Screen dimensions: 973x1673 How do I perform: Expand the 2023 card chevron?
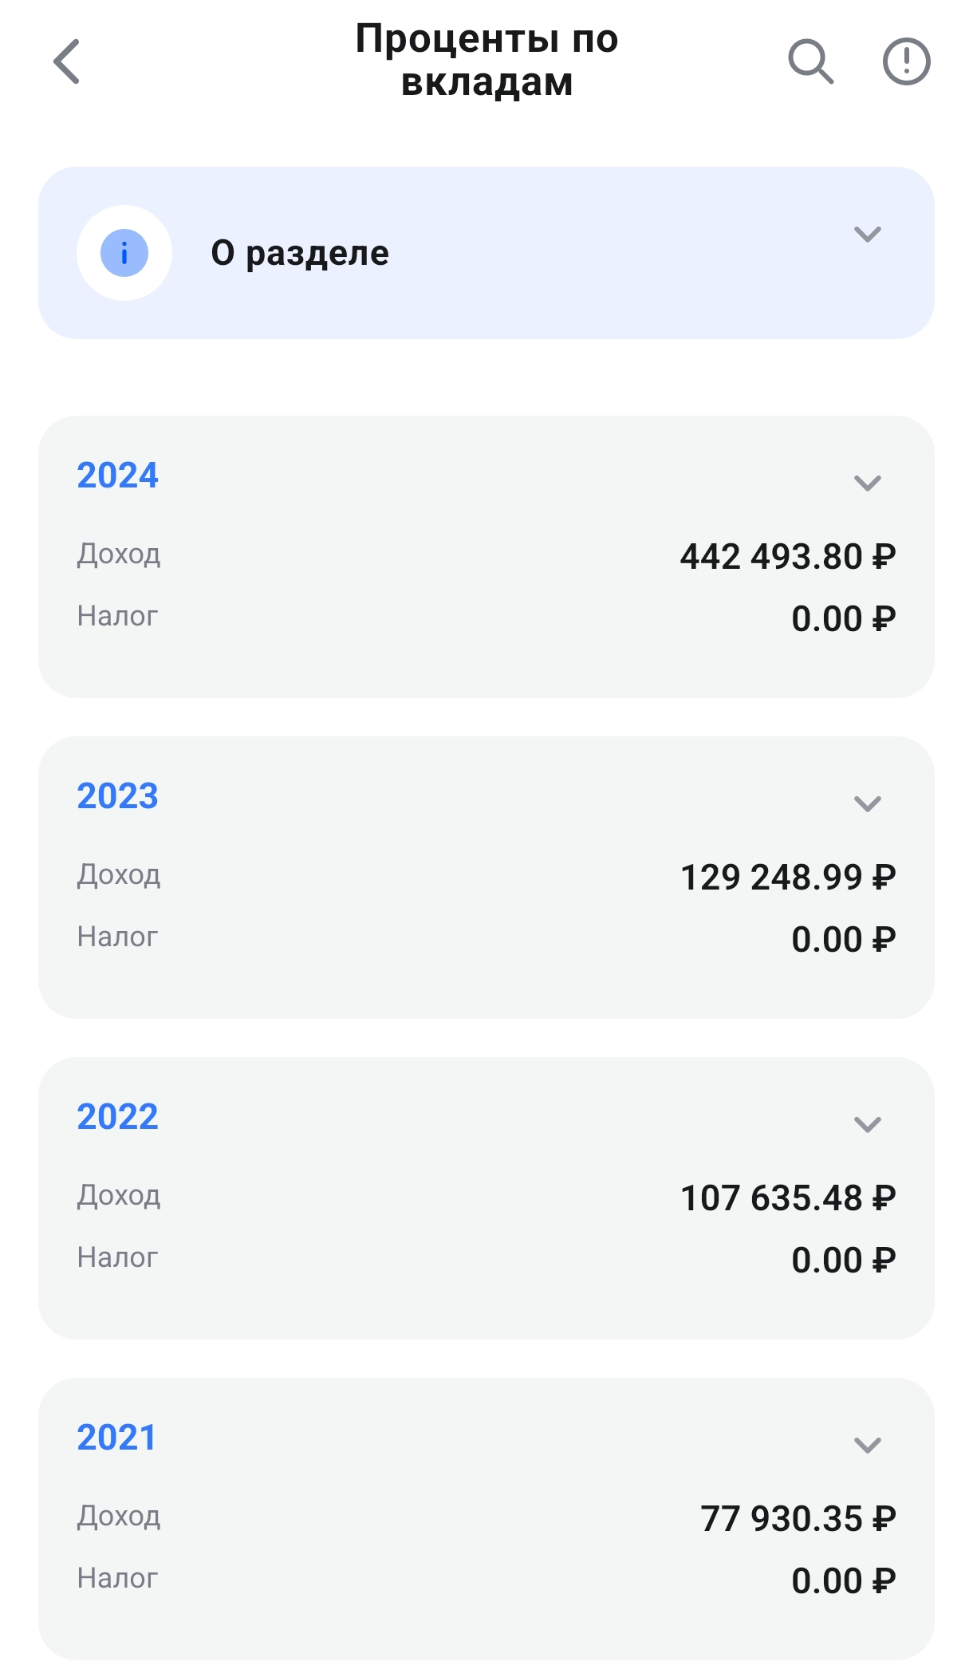867,804
